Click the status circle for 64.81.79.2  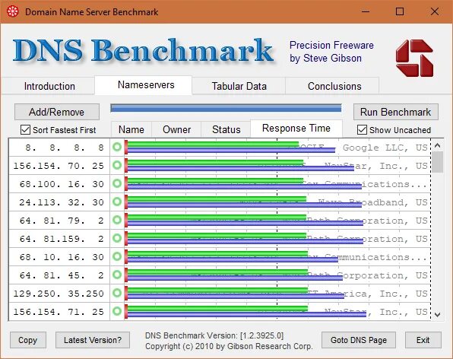click(x=117, y=220)
